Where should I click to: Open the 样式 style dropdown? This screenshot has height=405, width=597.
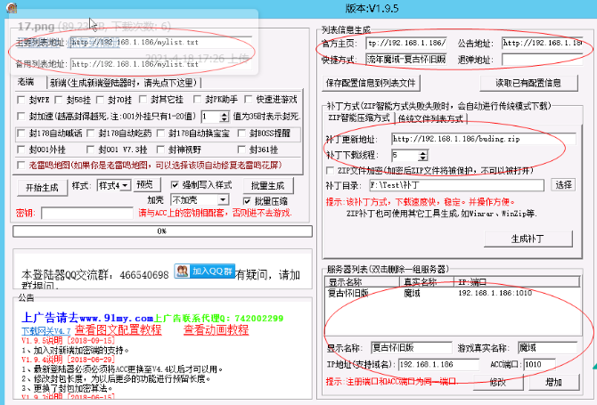pyautogui.click(x=113, y=185)
